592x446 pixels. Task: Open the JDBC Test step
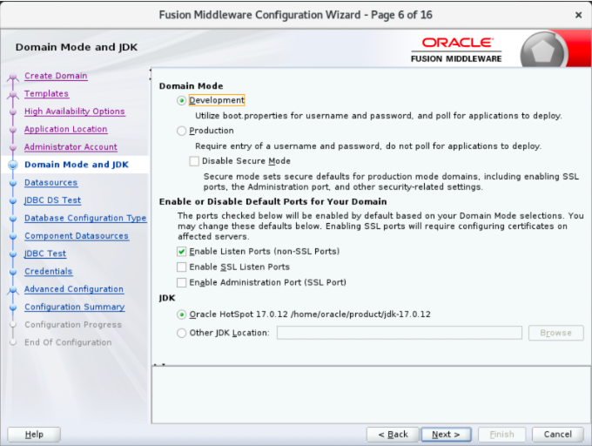pyautogui.click(x=45, y=253)
